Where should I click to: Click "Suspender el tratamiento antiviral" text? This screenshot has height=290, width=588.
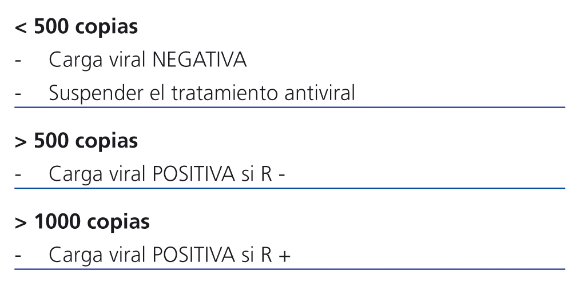[201, 93]
